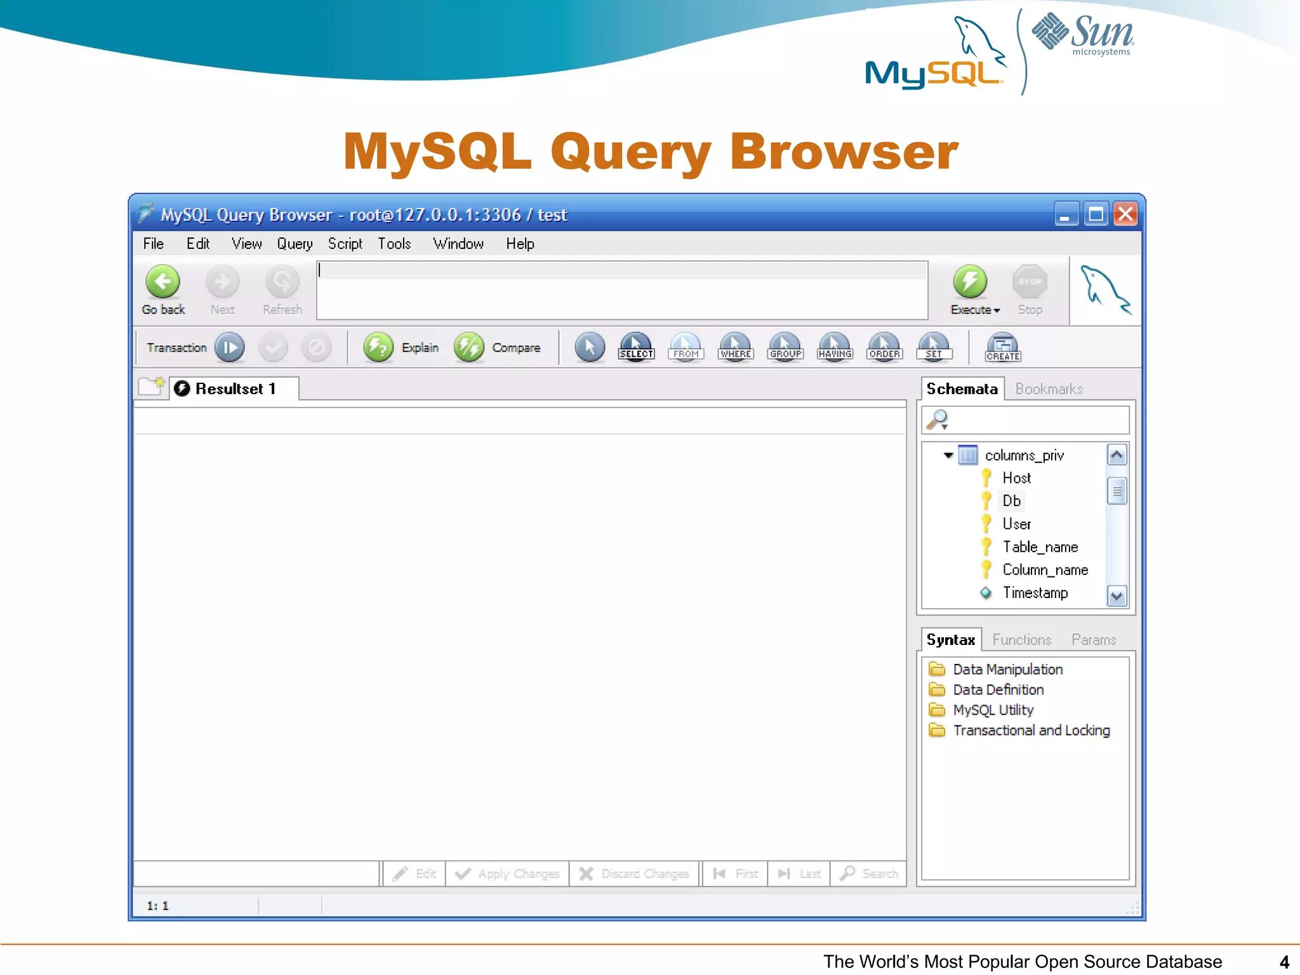This screenshot has width=1300, height=975.
Task: Open the schemata search magnifier options
Action: tap(938, 420)
